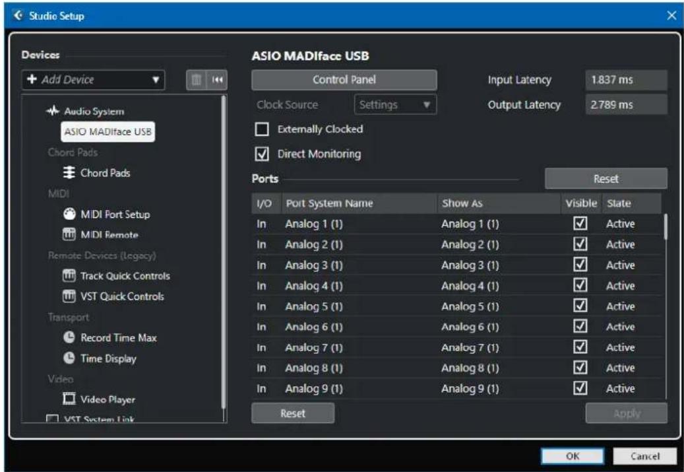The height and width of the screenshot is (472, 684).
Task: Click the Port System Name column header
Action: pos(359,203)
